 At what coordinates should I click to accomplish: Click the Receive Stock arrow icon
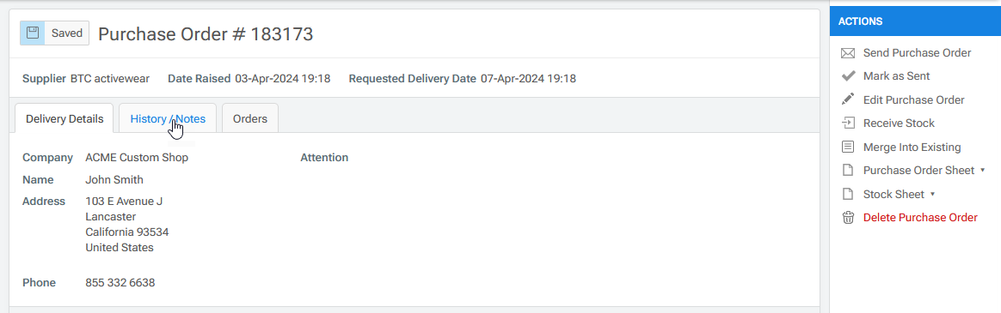848,123
